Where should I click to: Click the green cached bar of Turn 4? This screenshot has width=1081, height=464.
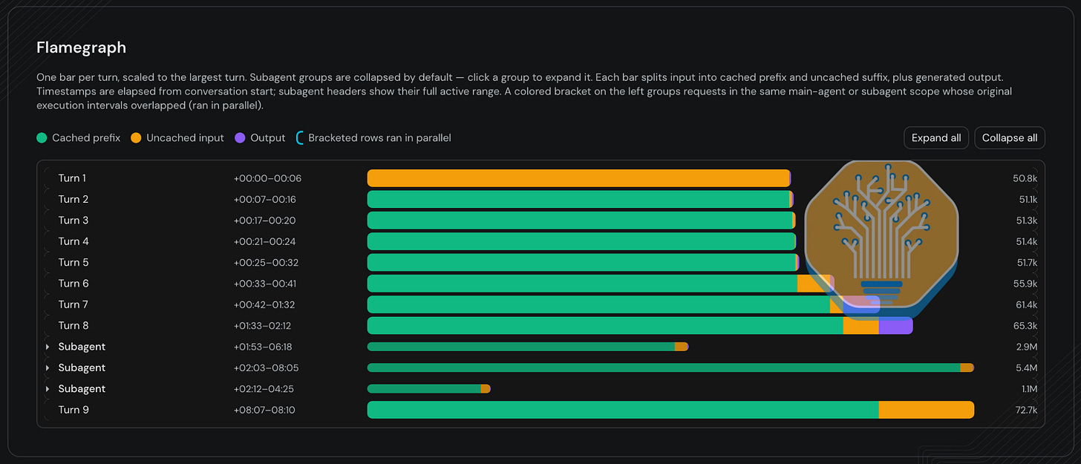tap(581, 241)
